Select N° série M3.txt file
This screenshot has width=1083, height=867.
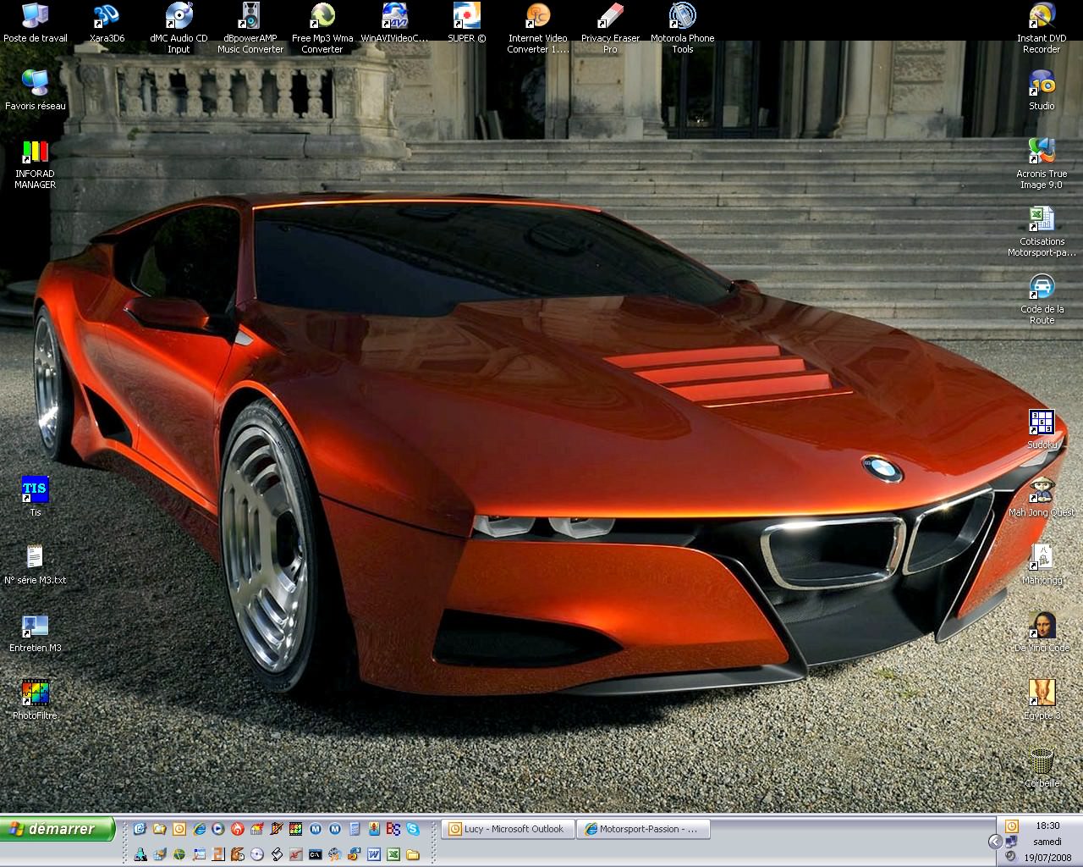click(35, 565)
